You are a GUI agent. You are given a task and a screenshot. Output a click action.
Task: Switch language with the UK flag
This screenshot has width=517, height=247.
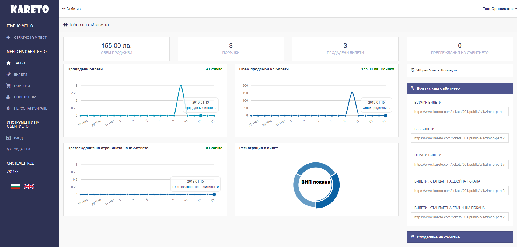(29, 187)
